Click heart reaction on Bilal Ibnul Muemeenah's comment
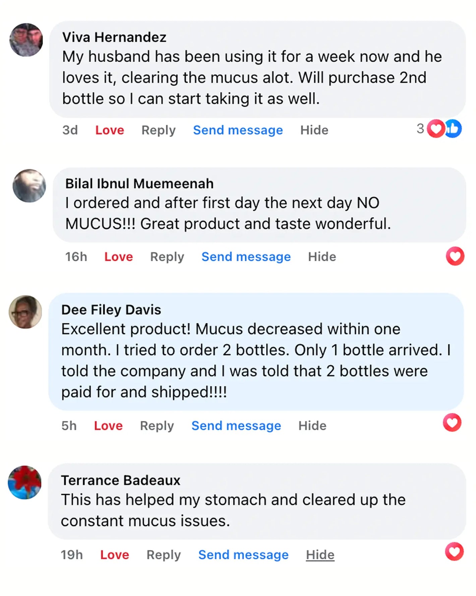This screenshot has width=476, height=596. tap(455, 256)
